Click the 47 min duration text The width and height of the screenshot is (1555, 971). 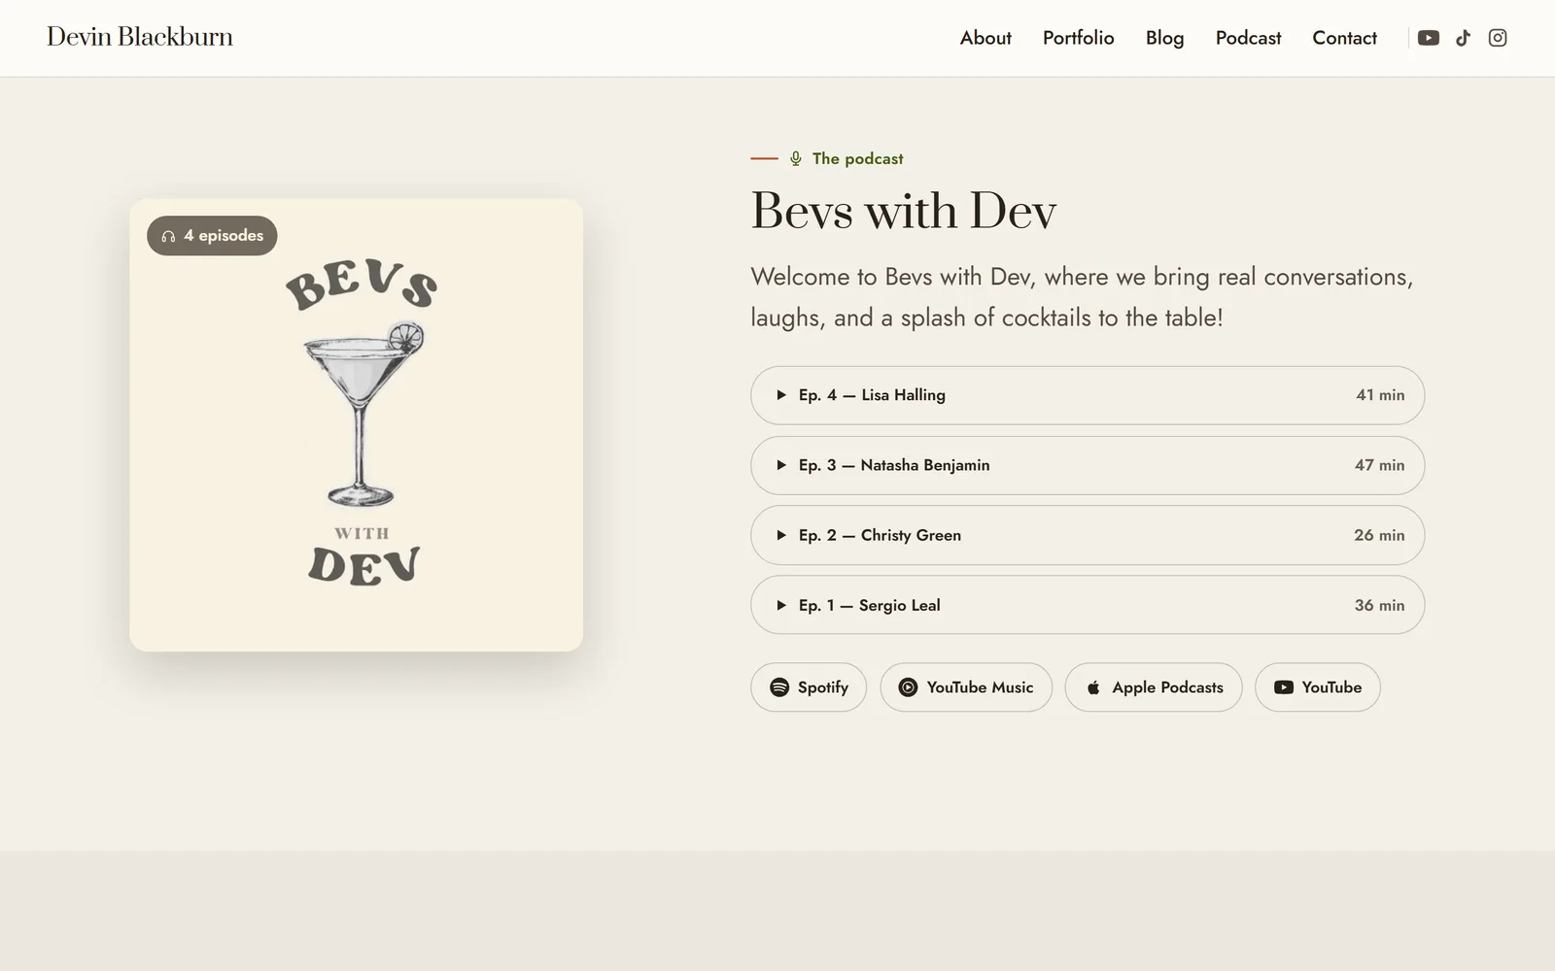tap(1380, 465)
